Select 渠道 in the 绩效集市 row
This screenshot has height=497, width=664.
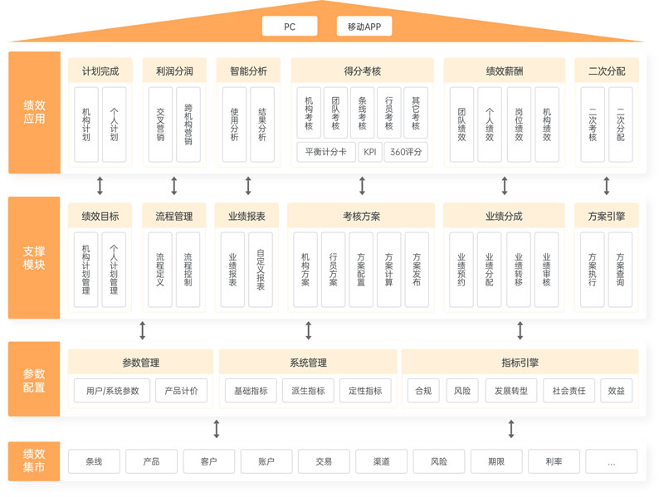(381, 461)
